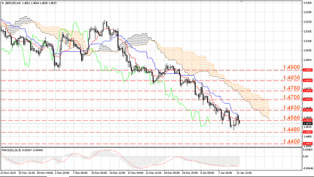This screenshot has width=314, height=177.
Task: Select the large orange 1.4700 level label
Action: tap(292, 98)
